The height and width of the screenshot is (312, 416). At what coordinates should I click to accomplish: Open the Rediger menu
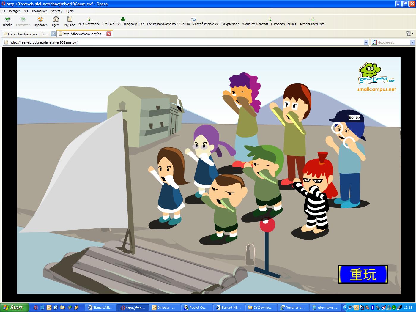tap(14, 11)
